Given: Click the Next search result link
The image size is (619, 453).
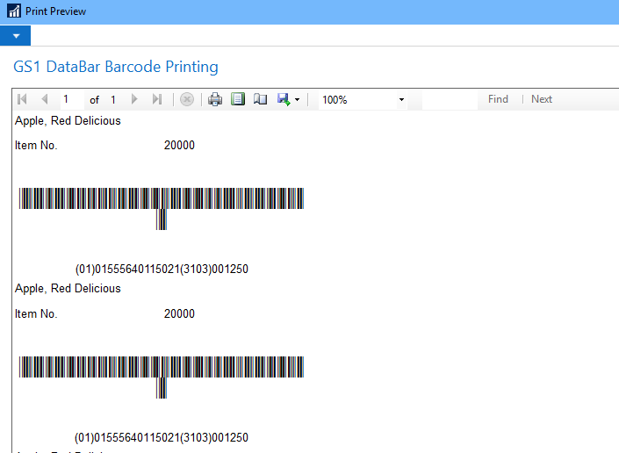Looking at the screenshot, I should click(542, 99).
